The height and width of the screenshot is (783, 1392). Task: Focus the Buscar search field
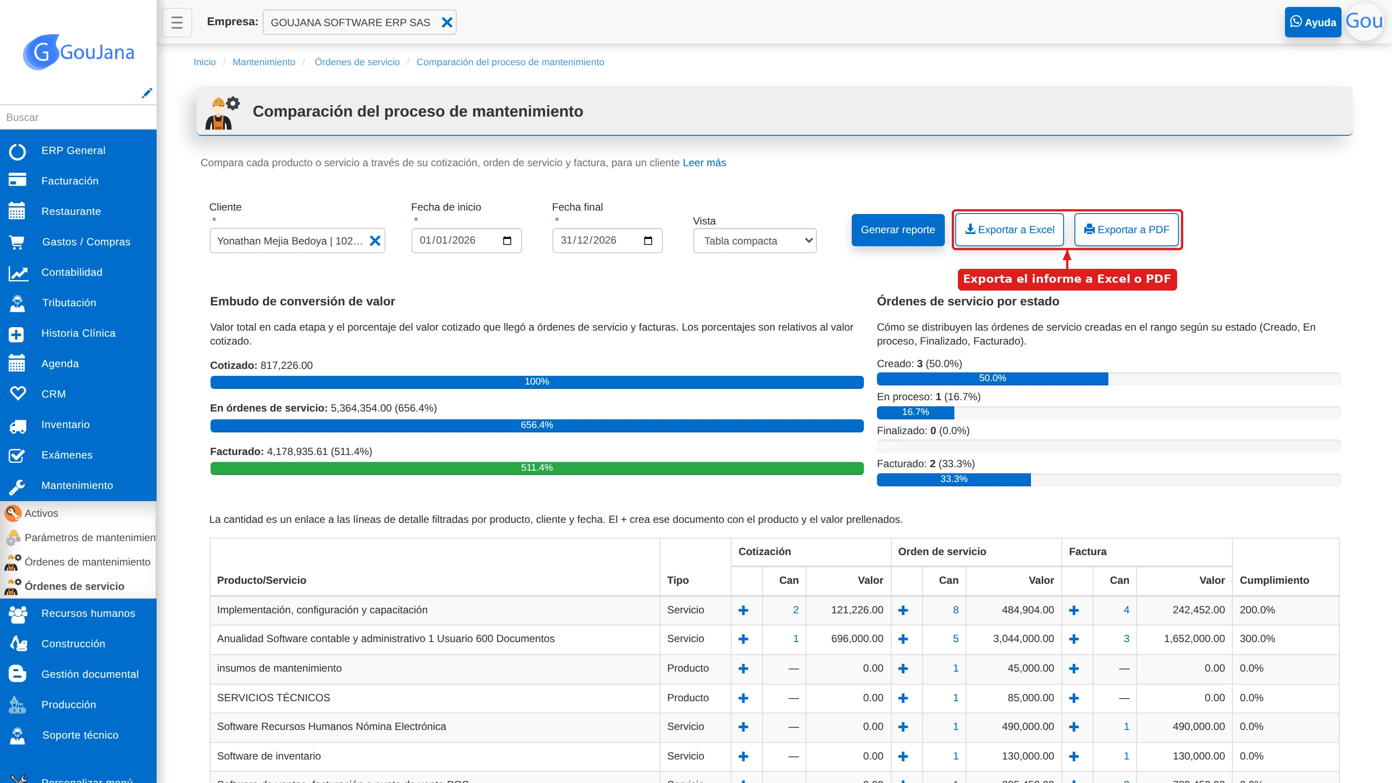coord(78,117)
